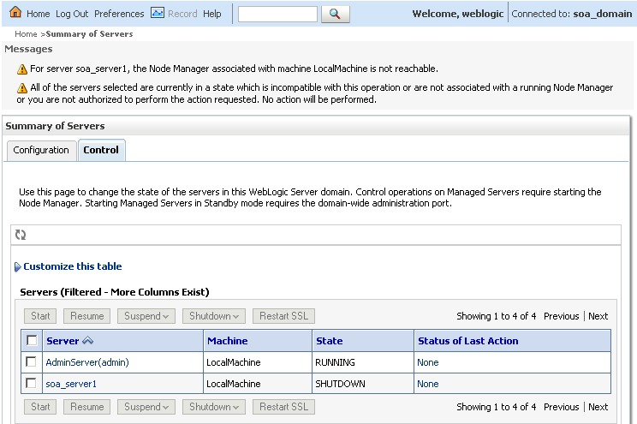This screenshot has height=424, width=637.
Task: Open the soa_server1 server link
Action: (x=71, y=384)
